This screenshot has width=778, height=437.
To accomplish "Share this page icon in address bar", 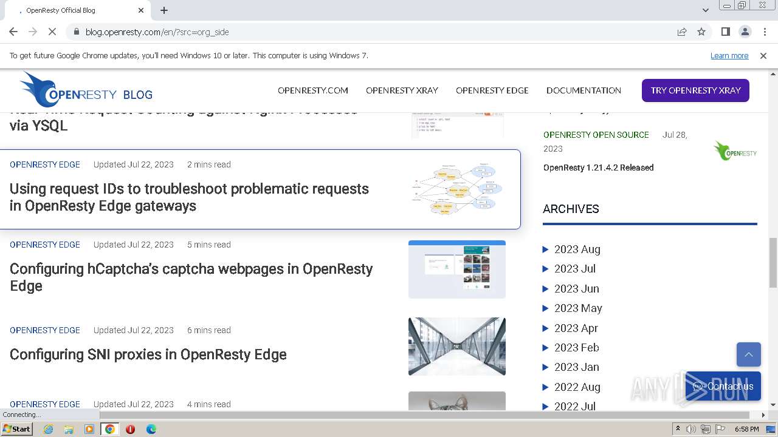I will pyautogui.click(x=682, y=32).
